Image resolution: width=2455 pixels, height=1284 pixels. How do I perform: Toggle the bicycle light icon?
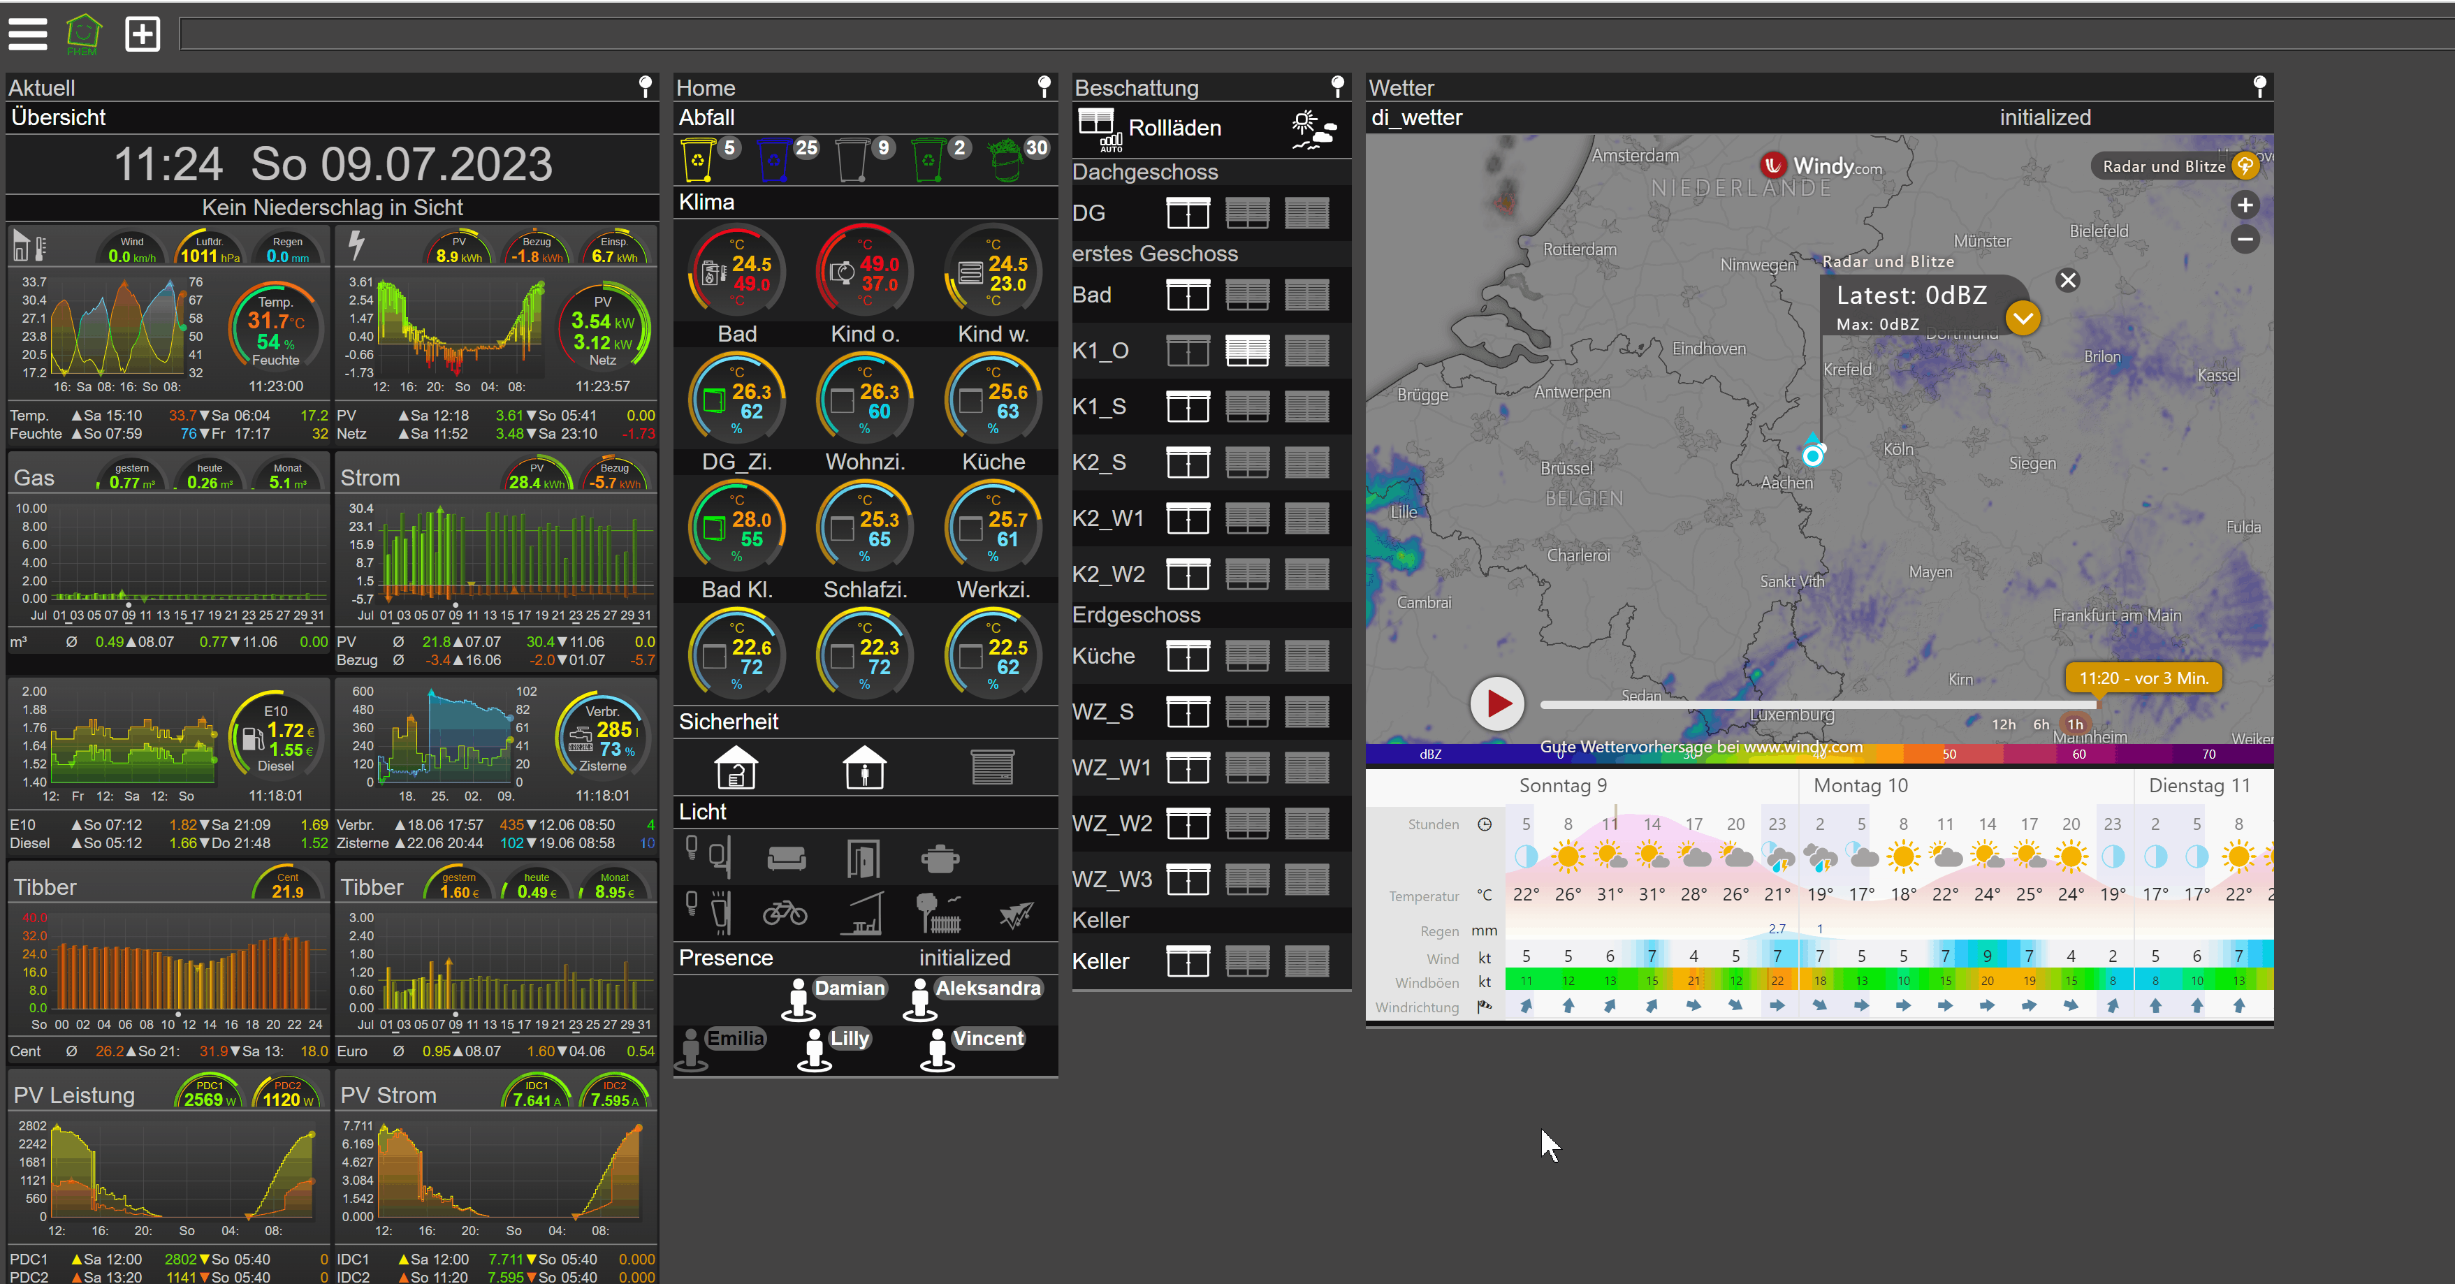point(785,913)
